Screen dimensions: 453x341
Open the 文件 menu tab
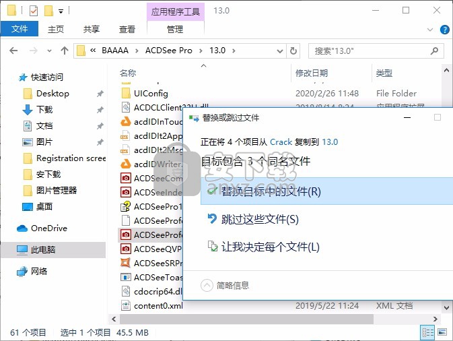coord(20,29)
